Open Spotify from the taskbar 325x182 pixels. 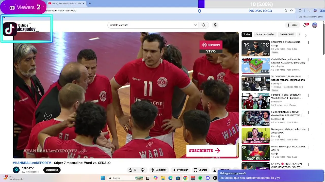click(200, 178)
